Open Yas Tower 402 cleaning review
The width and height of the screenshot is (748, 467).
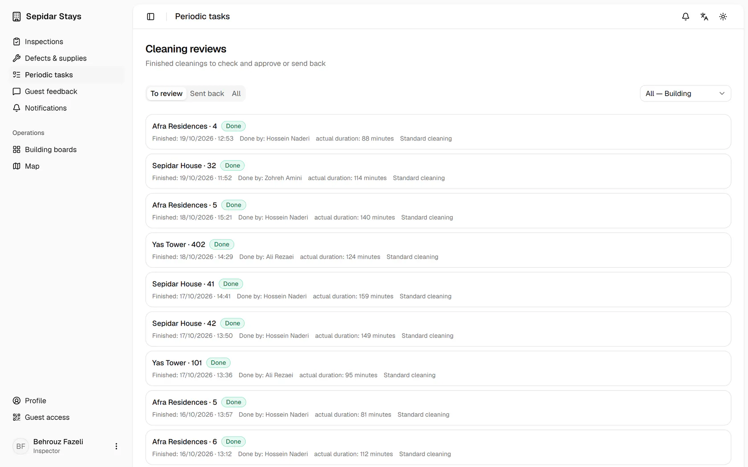click(438, 250)
